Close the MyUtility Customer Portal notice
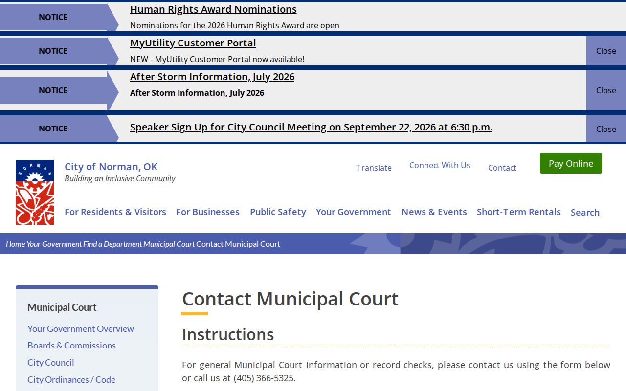Image resolution: width=626 pixels, height=391 pixels. (x=606, y=51)
